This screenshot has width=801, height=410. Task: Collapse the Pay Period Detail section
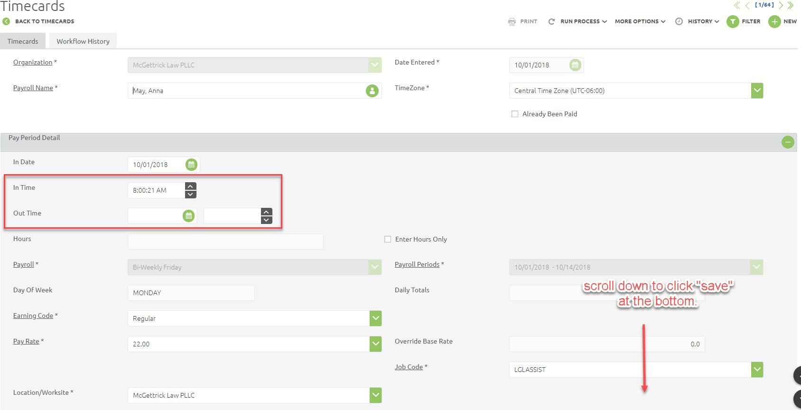click(788, 142)
